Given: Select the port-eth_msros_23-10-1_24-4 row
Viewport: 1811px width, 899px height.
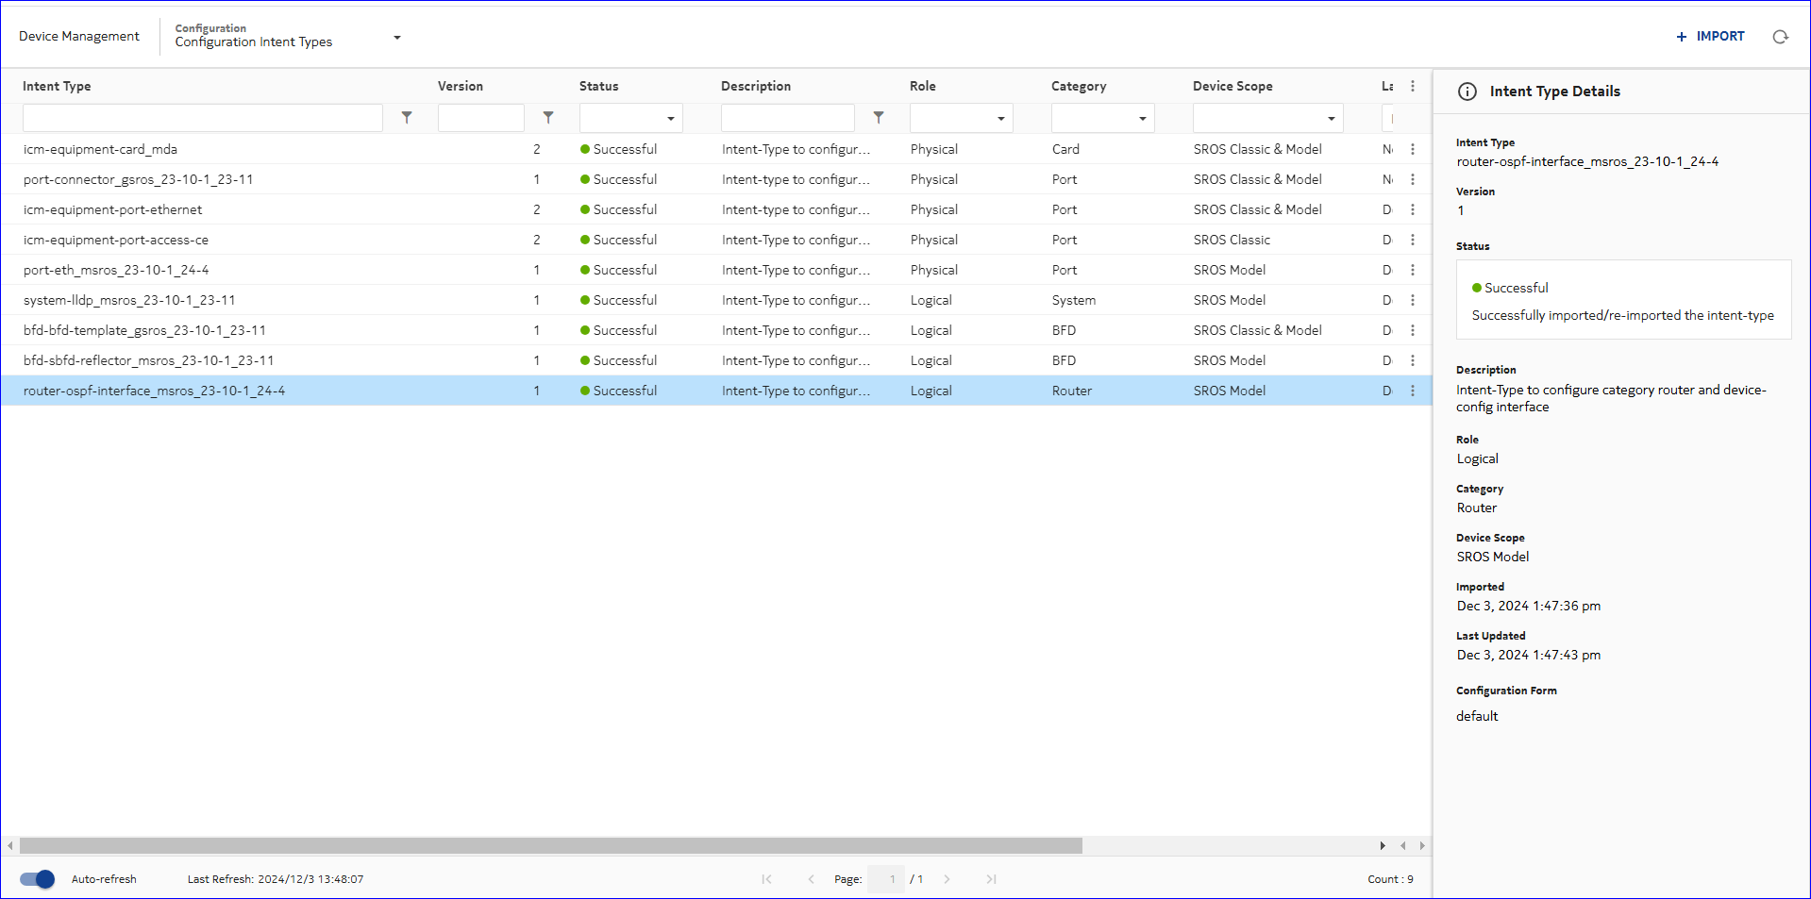Looking at the screenshot, I should (x=116, y=270).
